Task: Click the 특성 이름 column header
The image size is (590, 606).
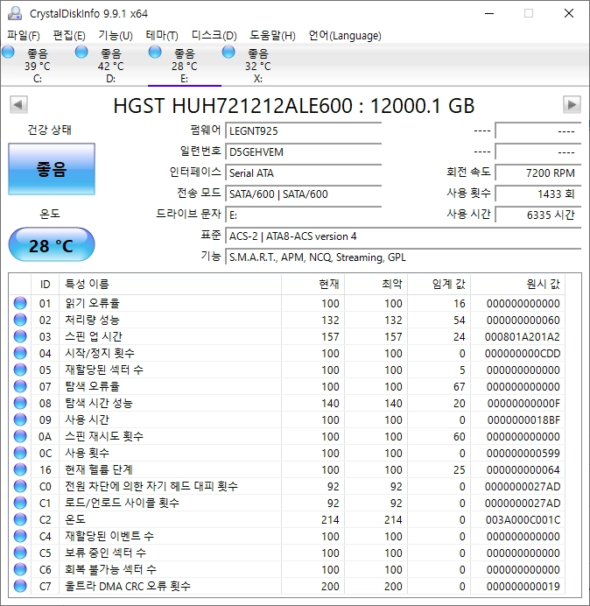Action: tap(170, 285)
